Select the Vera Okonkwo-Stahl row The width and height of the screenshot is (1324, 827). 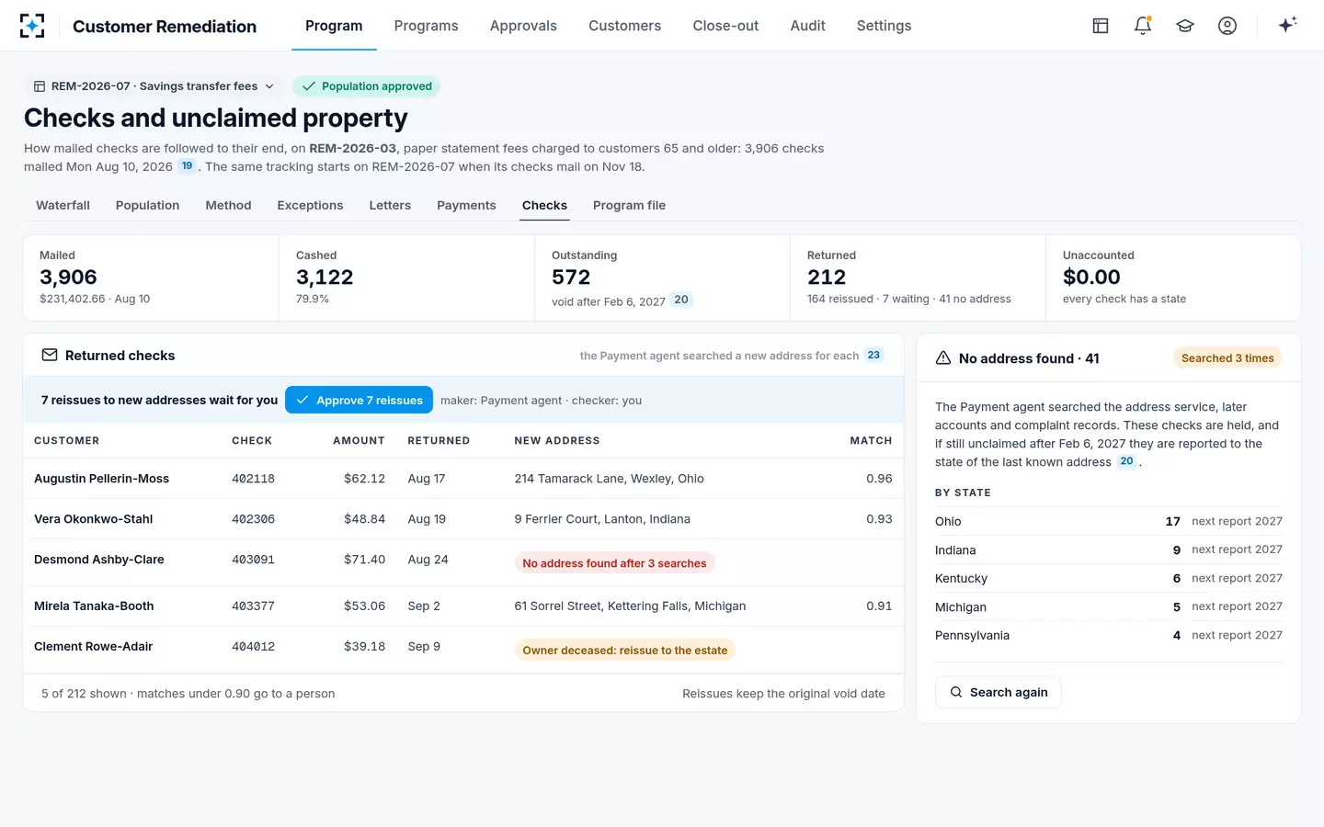click(x=463, y=519)
